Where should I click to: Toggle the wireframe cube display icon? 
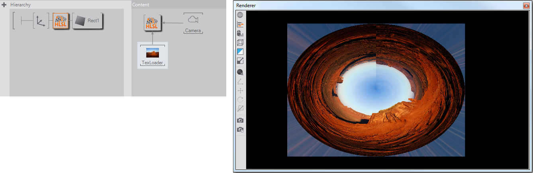(240, 42)
